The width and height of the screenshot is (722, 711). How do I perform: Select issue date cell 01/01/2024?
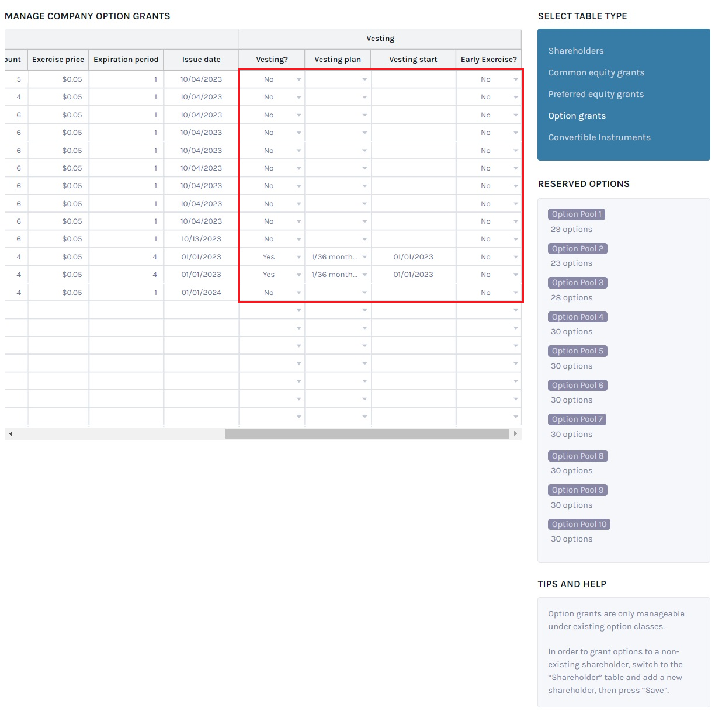202,293
